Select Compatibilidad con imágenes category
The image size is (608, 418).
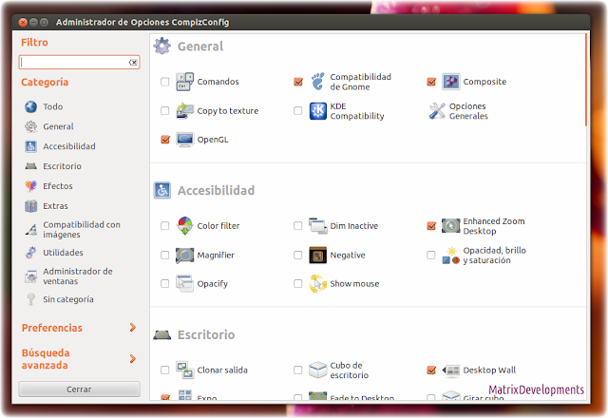(x=82, y=230)
